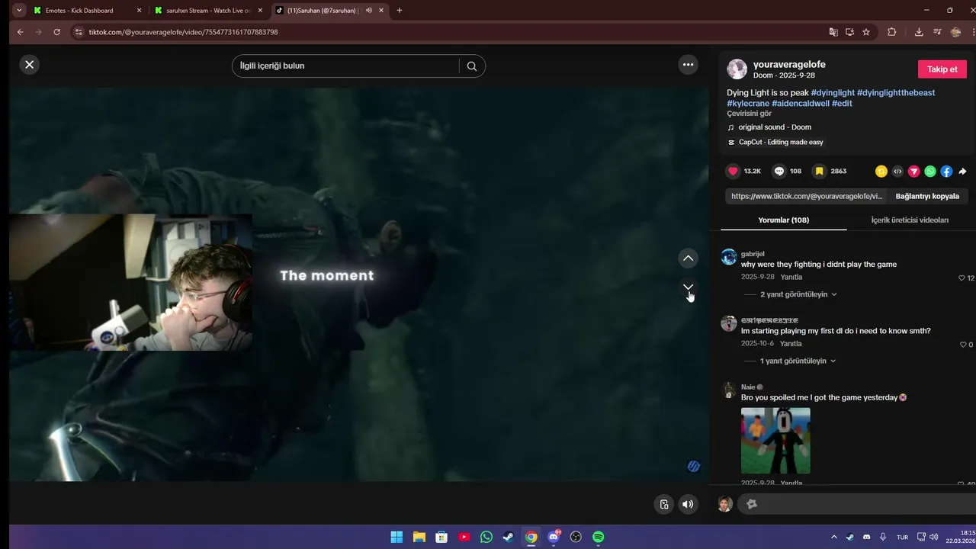Open comments via speech bubble icon
Image resolution: width=976 pixels, height=549 pixels.
click(x=779, y=172)
